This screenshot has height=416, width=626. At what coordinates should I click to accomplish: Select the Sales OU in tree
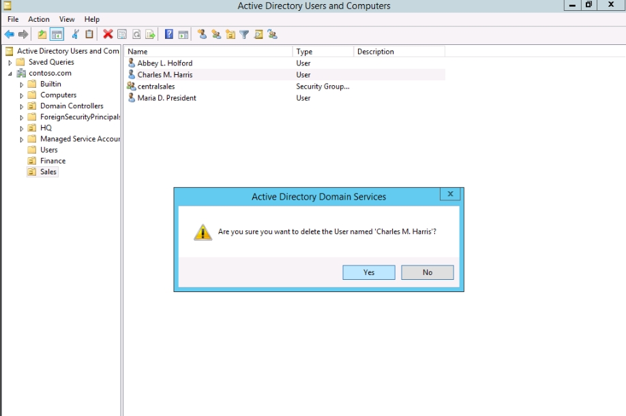(x=48, y=172)
